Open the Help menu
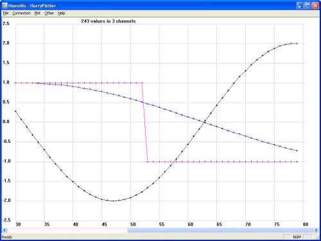The image size is (321, 241). coord(61,13)
